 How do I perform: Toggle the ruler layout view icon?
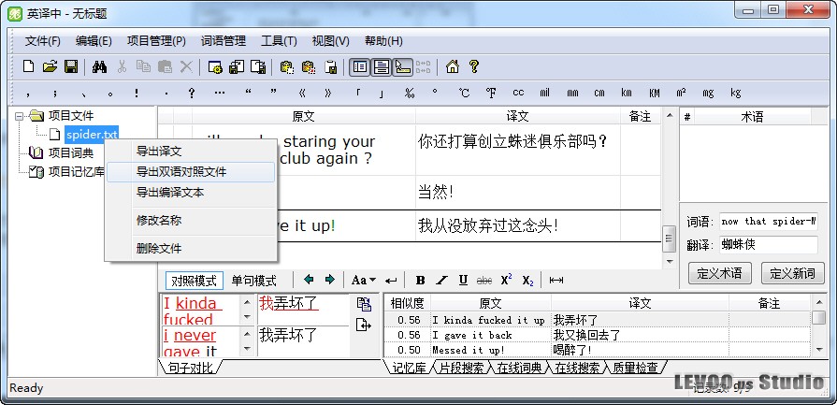pos(402,66)
